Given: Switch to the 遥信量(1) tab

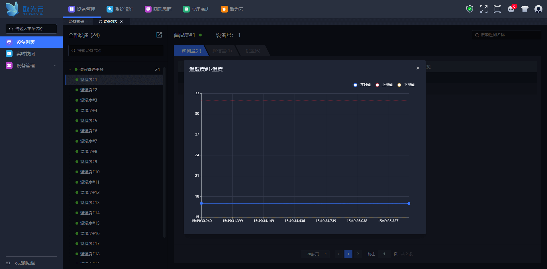Looking at the screenshot, I should click(x=222, y=51).
